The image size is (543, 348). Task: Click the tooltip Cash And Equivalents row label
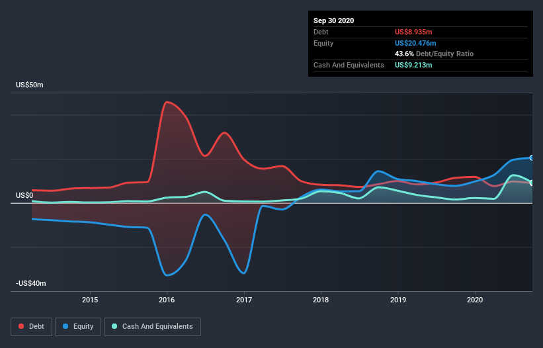pos(349,65)
